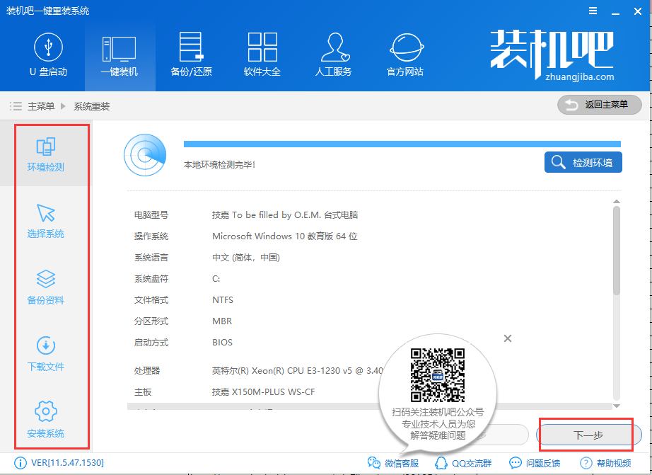Open 微信客服 WeChat support
The width and height of the screenshot is (652, 475).
pyautogui.click(x=393, y=463)
